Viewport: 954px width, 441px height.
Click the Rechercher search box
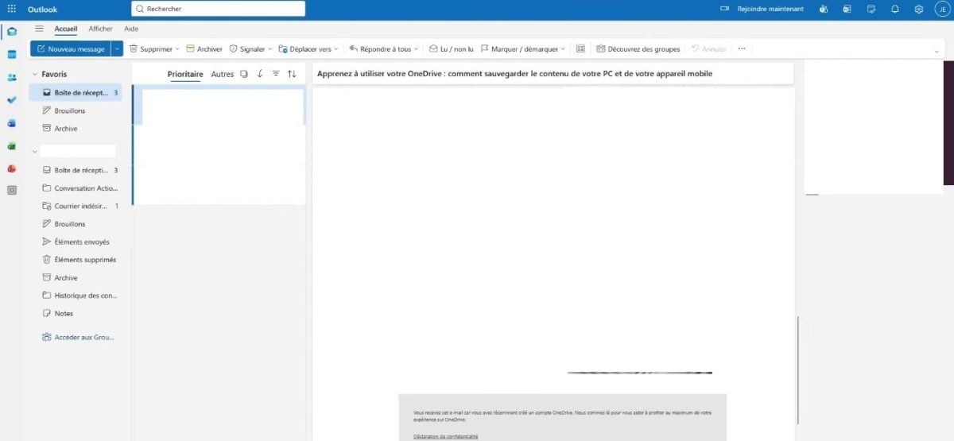218,9
